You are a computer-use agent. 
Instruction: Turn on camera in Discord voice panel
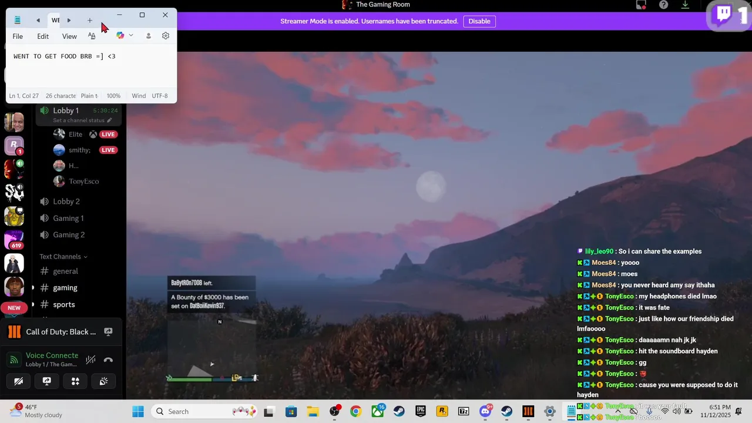pos(18,381)
